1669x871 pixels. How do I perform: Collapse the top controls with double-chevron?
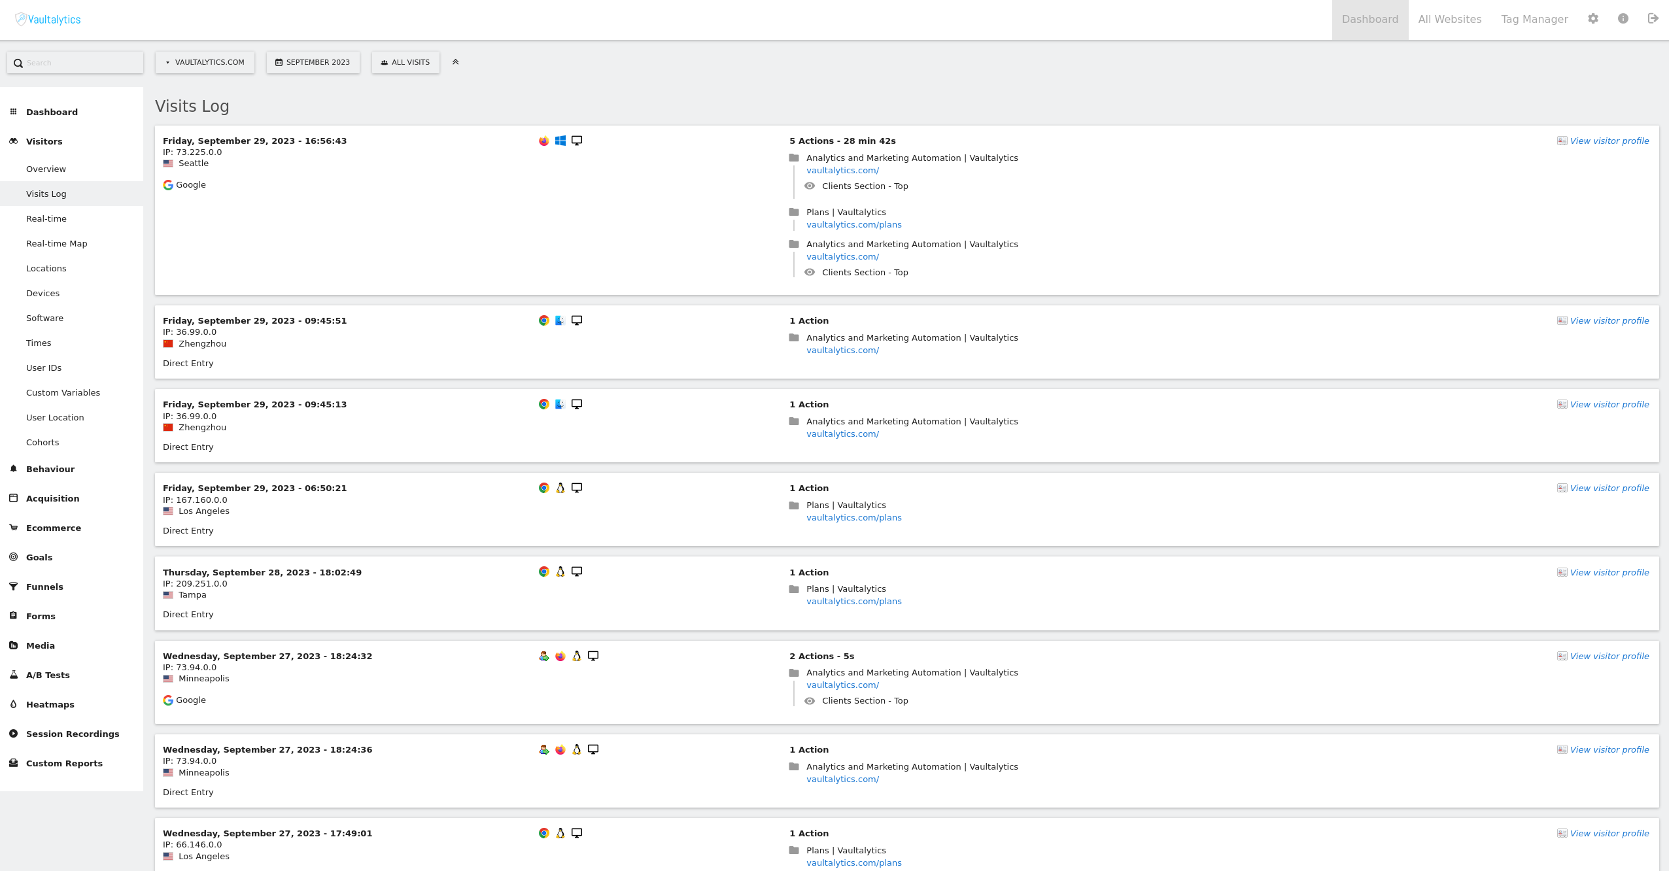click(x=456, y=62)
